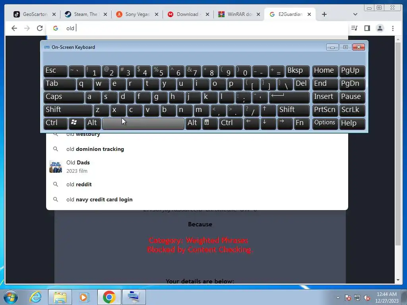Click Chrome icon in taskbar
This screenshot has height=305, width=407.
click(x=109, y=297)
